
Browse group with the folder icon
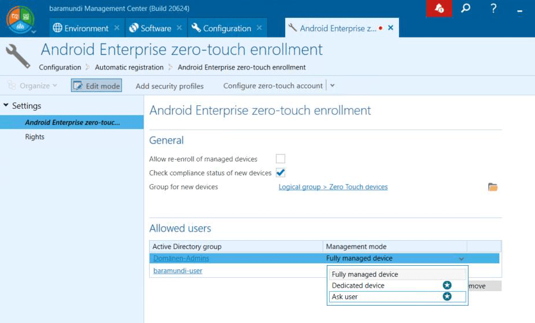[493, 187]
